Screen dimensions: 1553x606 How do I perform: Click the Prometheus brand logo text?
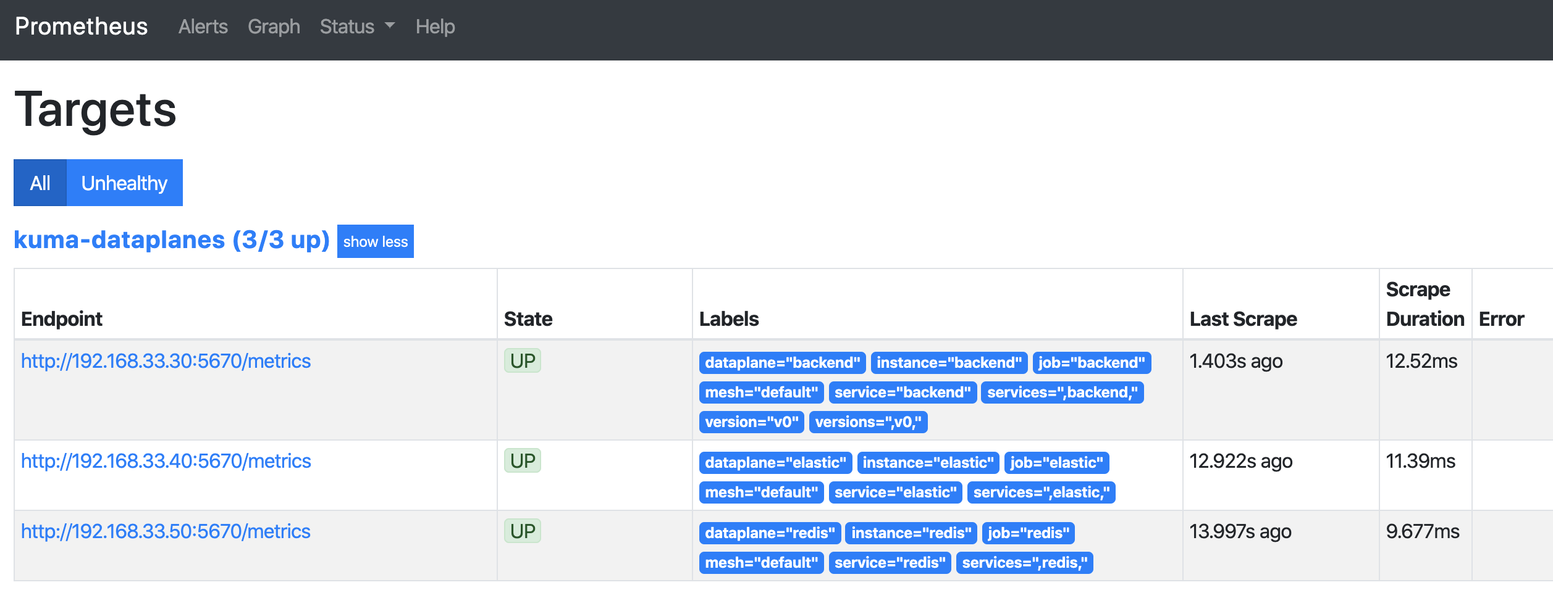82,27
